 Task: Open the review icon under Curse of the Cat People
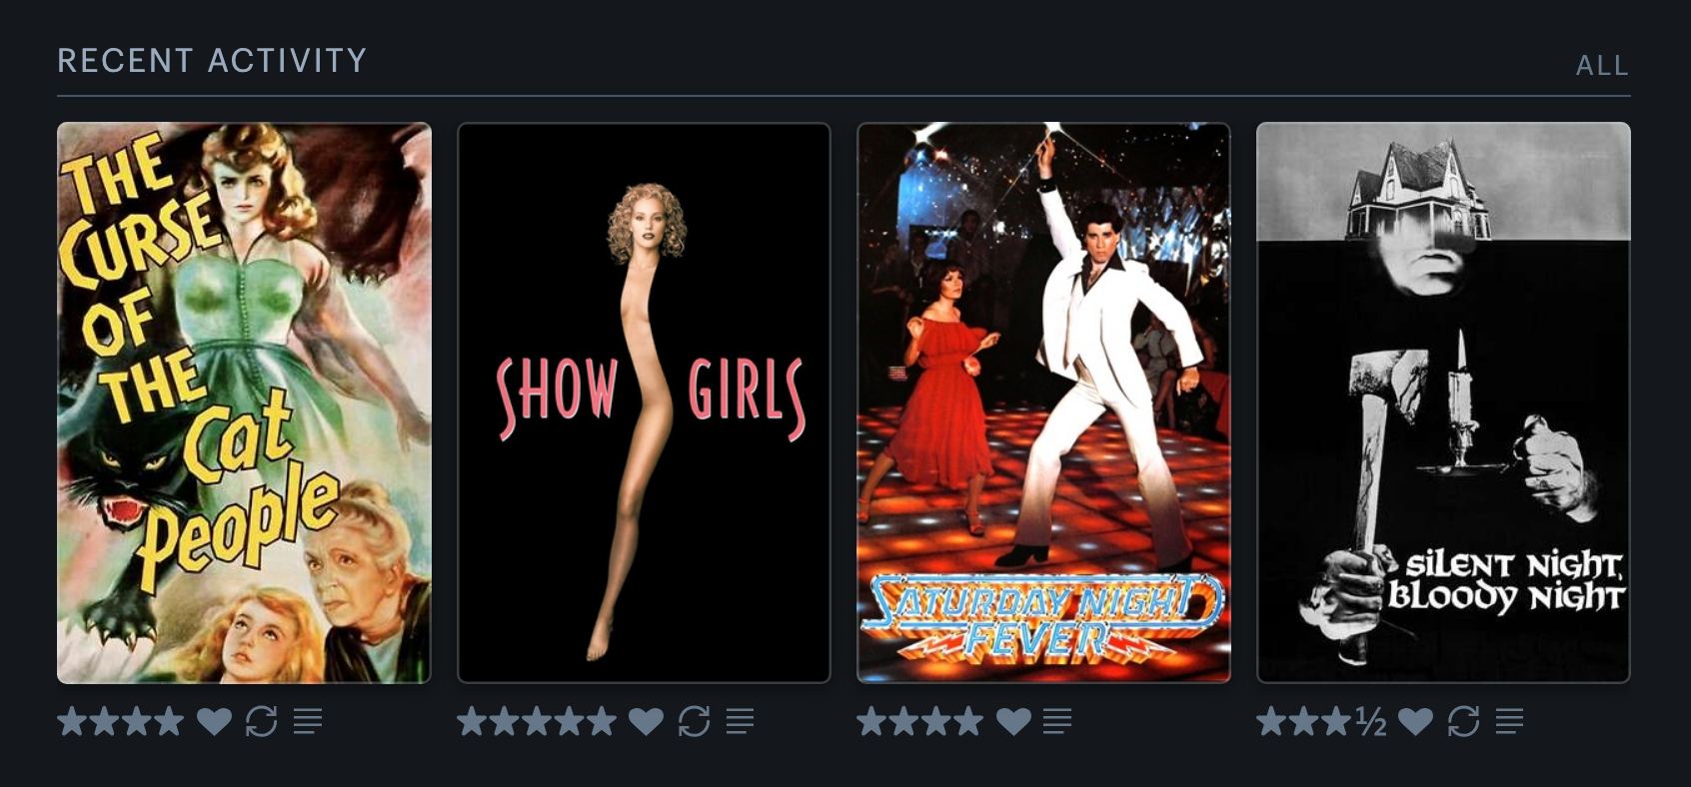308,721
